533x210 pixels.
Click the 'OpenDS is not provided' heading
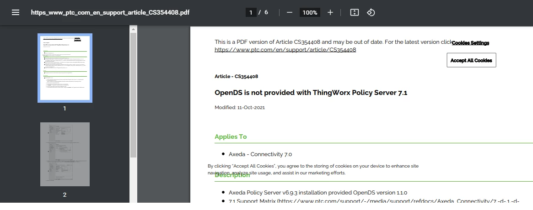point(311,93)
